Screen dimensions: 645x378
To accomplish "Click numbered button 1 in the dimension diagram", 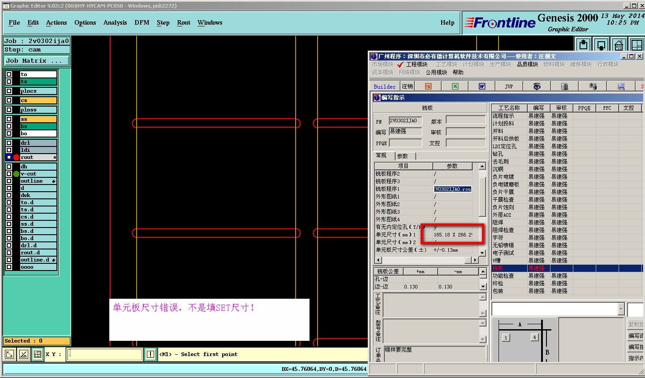I will coord(506,338).
